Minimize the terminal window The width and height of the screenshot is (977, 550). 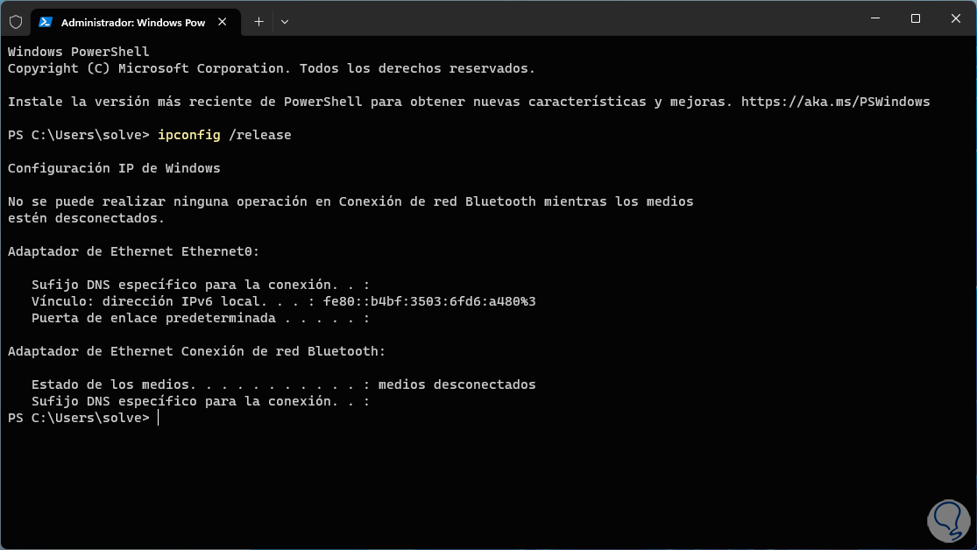875,18
